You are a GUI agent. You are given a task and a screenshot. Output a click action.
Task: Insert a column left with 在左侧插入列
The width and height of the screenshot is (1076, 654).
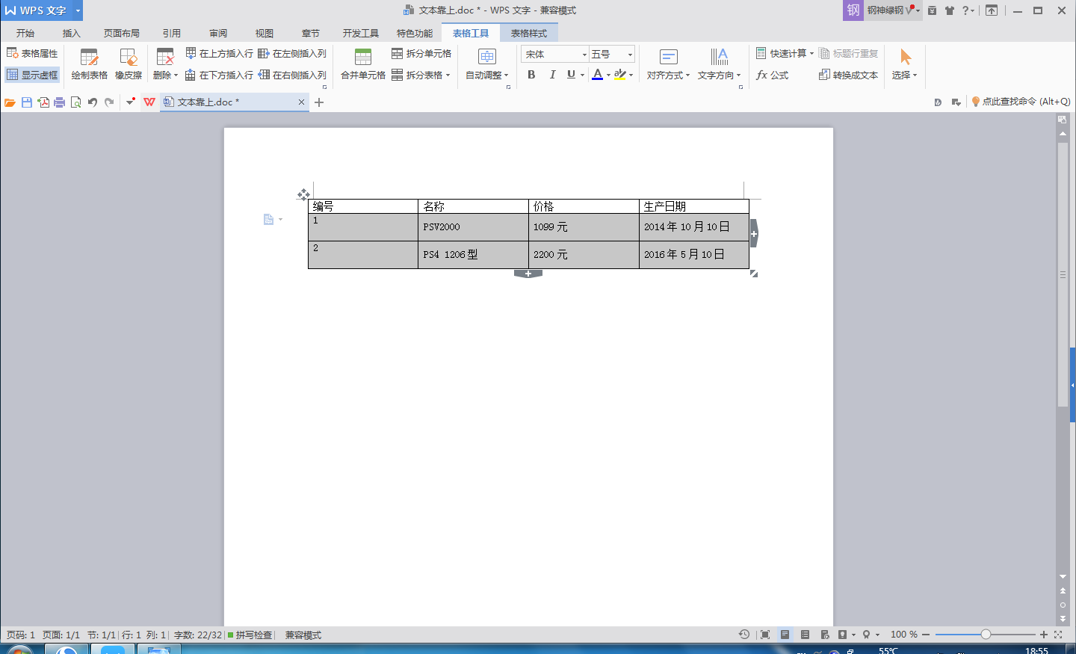(x=292, y=54)
